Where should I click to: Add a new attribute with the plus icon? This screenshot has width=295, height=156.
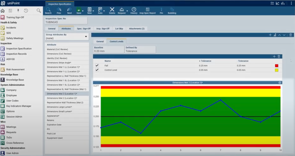[270, 35]
